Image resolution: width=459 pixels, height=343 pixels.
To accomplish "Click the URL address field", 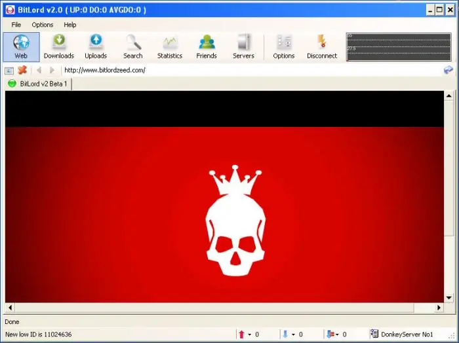I will pyautogui.click(x=249, y=70).
